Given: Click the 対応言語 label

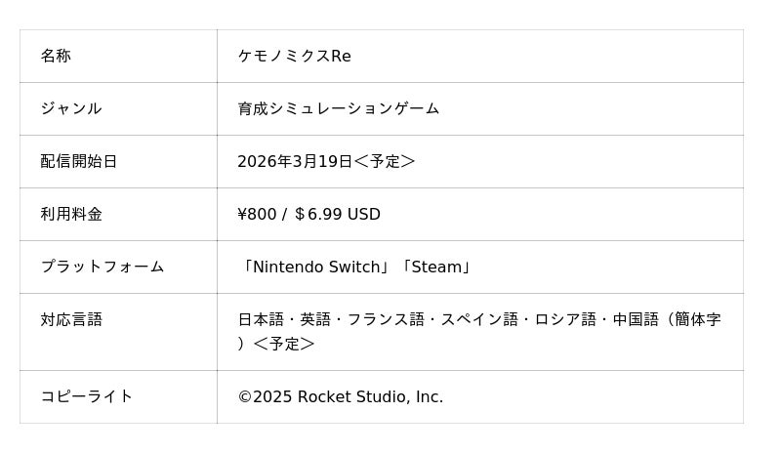Looking at the screenshot, I should (x=70, y=320).
